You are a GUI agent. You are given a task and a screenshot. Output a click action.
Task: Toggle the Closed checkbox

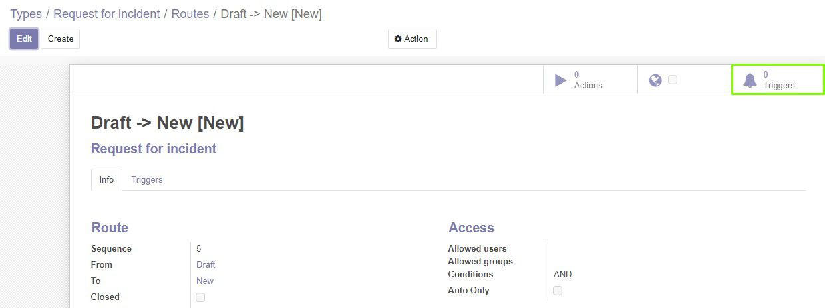coord(200,297)
